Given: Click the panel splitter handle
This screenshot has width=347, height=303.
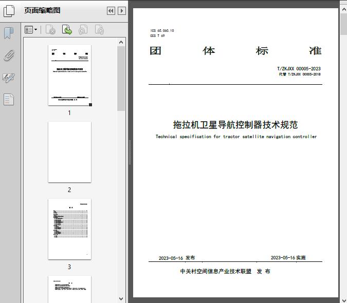Looking at the screenshot, I should pos(130,152).
